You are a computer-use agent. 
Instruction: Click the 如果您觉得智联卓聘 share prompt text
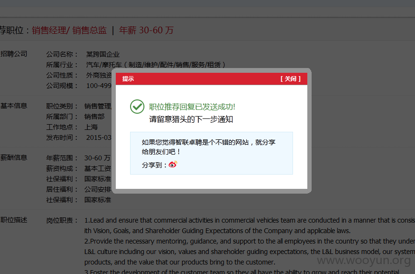tap(209, 147)
